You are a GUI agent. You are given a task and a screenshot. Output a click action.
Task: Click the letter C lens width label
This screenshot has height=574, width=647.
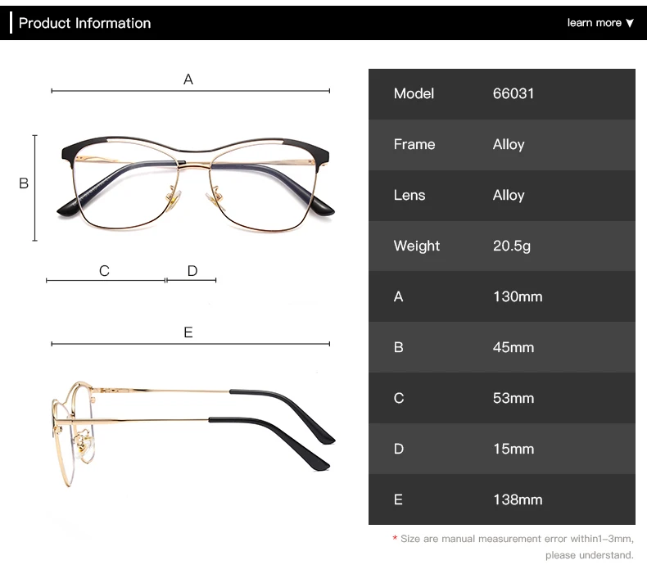[x=104, y=271]
